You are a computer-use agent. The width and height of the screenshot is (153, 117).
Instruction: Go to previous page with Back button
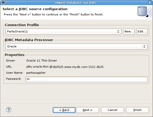64,110
